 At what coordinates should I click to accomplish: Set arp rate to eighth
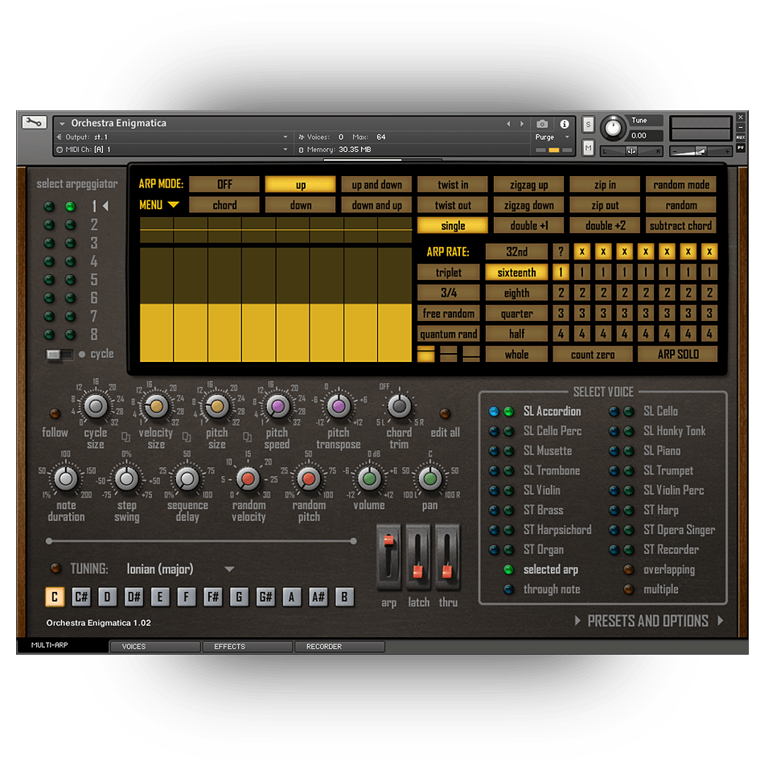click(x=516, y=293)
